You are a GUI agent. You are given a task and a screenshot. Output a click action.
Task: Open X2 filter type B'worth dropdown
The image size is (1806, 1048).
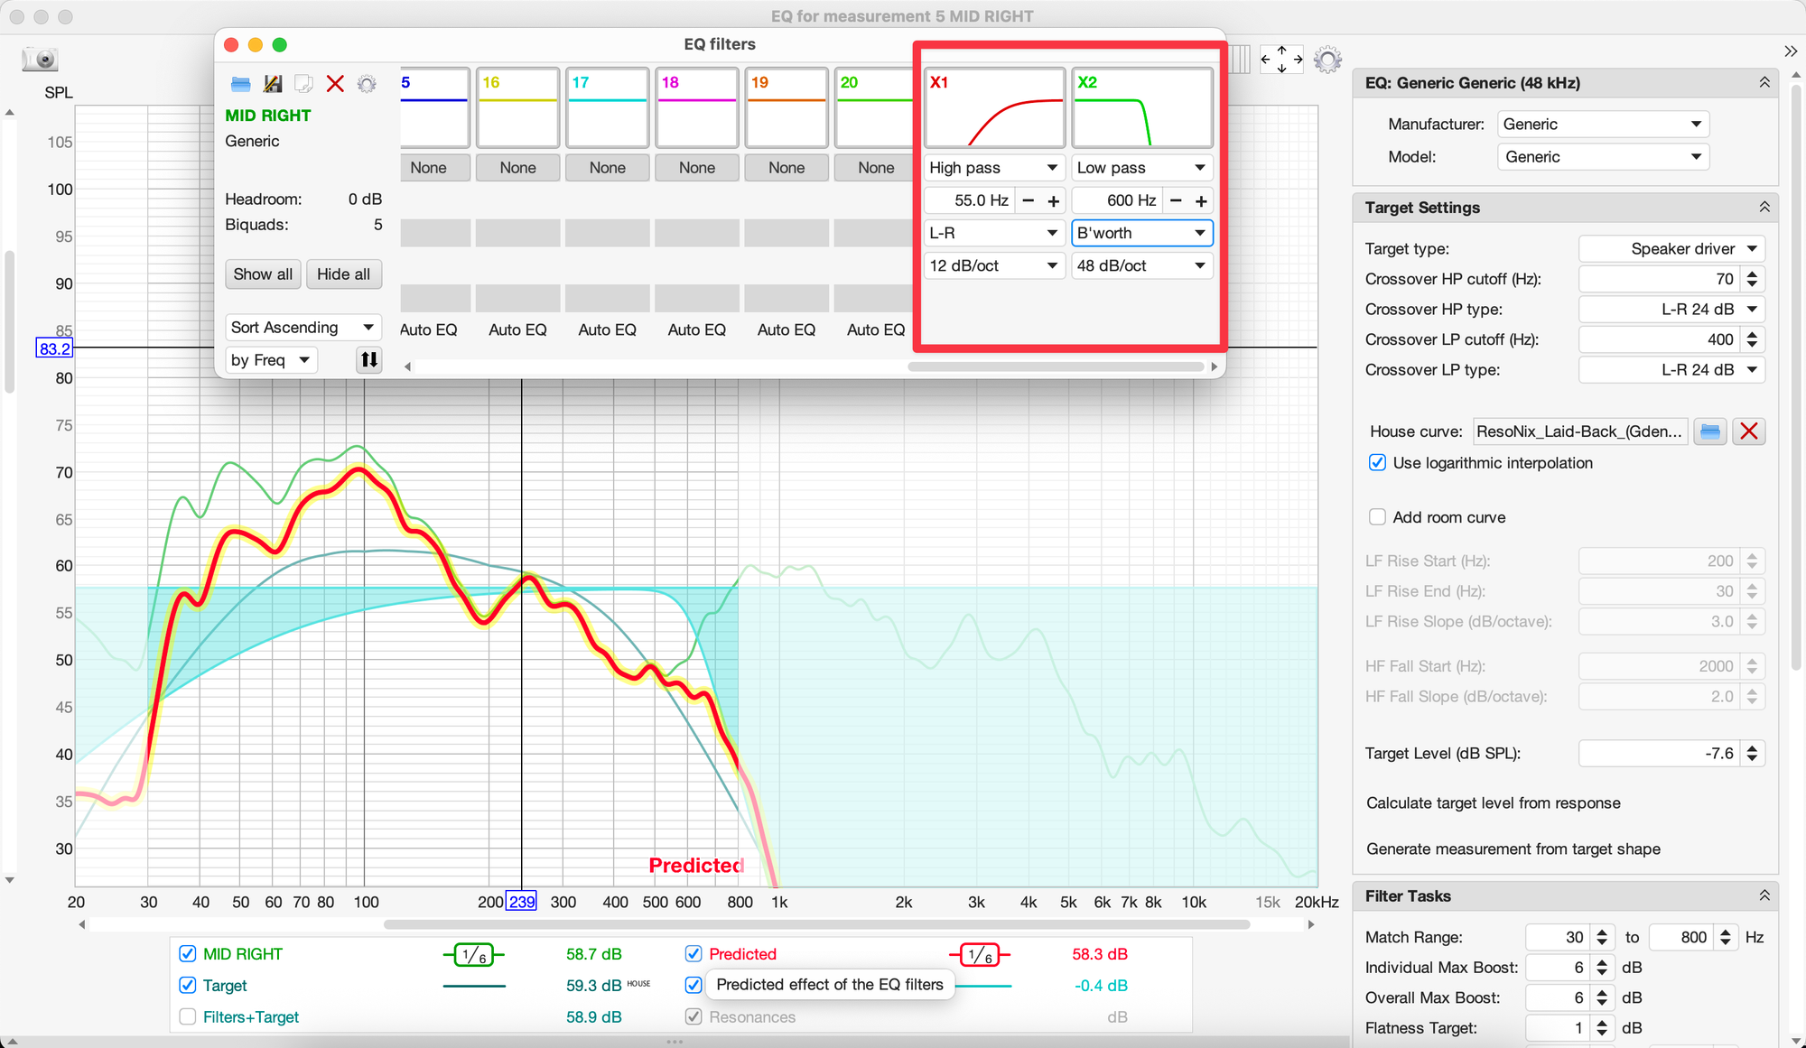point(1141,233)
